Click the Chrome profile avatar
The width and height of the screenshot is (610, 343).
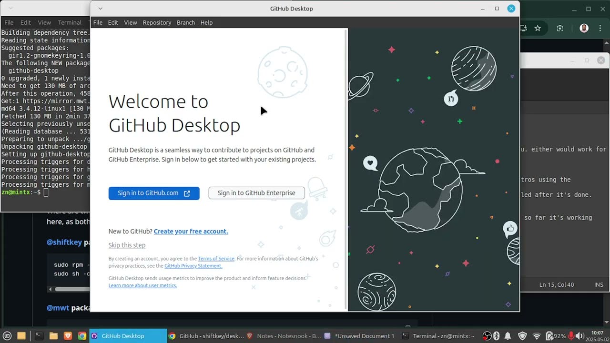(584, 28)
